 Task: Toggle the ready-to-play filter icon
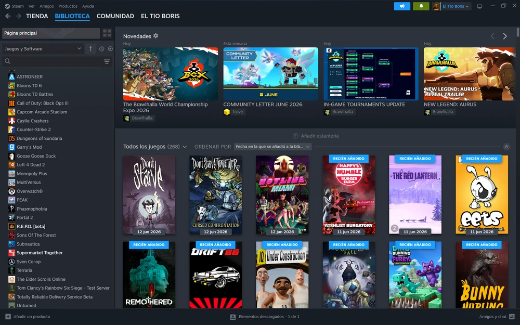[110, 49]
